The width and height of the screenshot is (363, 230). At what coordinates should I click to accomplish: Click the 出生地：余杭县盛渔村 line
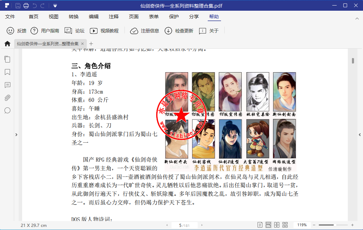pyautogui.click(x=100, y=117)
